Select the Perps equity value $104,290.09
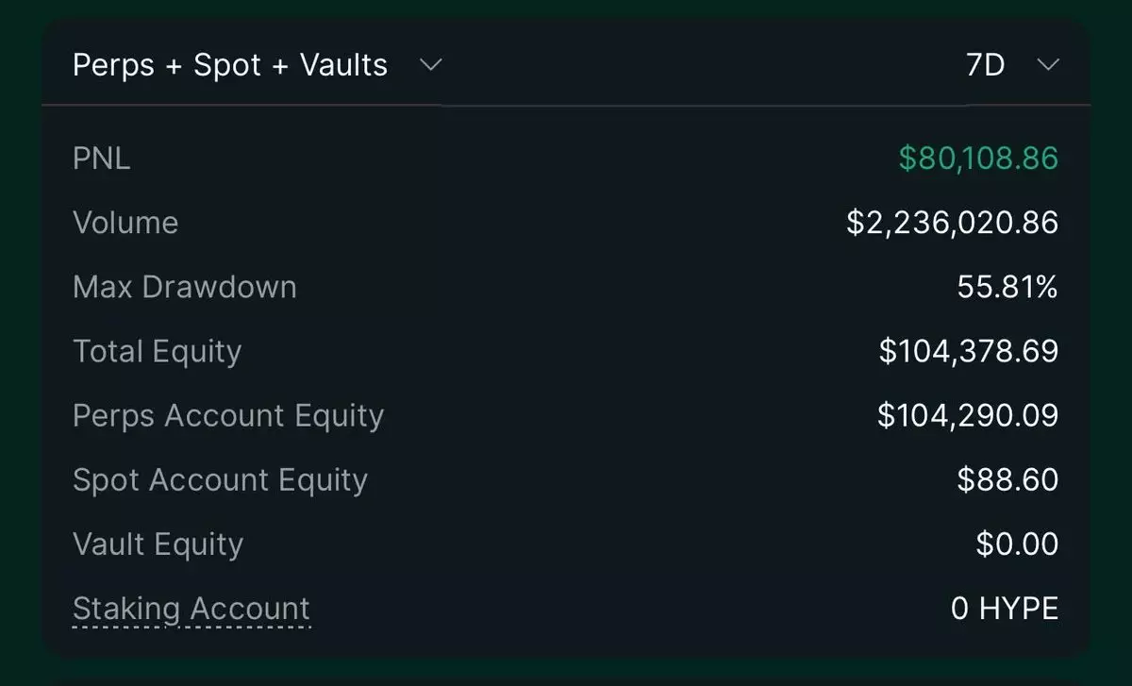The image size is (1132, 686). pyautogui.click(x=968, y=415)
